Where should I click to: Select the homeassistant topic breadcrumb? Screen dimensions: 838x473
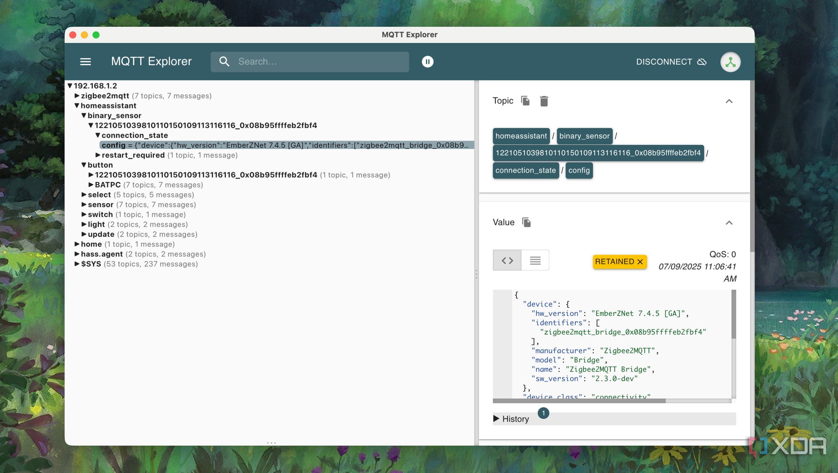(x=521, y=136)
